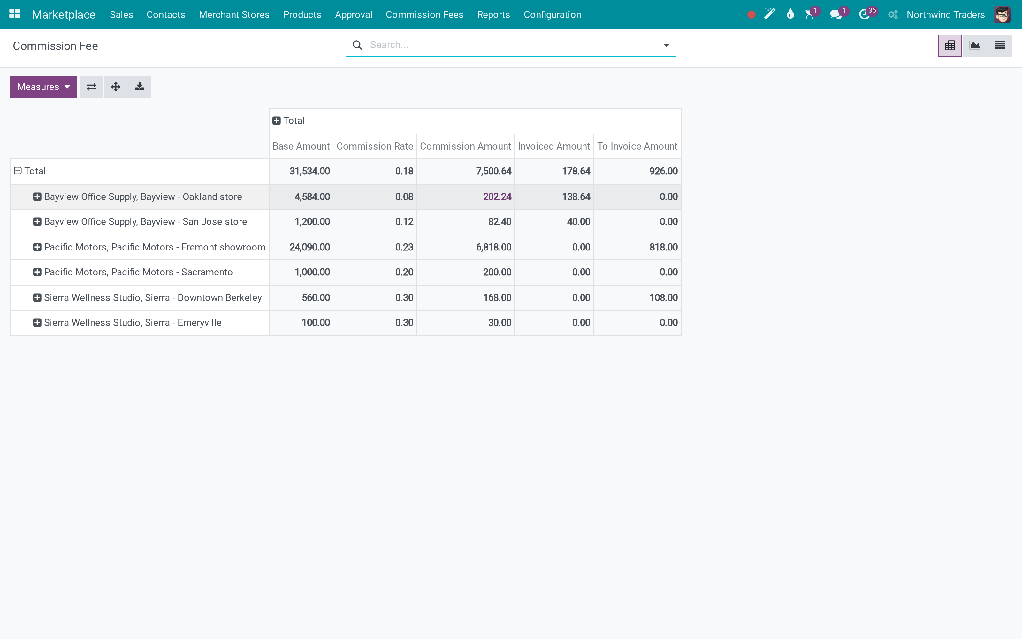Open the Merchant Stores menu

click(234, 15)
